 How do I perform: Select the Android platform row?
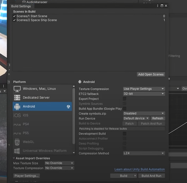(x=42, y=106)
